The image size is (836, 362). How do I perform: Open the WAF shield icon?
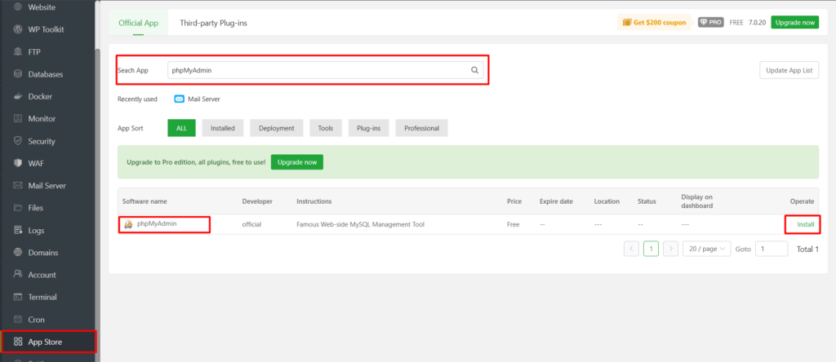(18, 163)
